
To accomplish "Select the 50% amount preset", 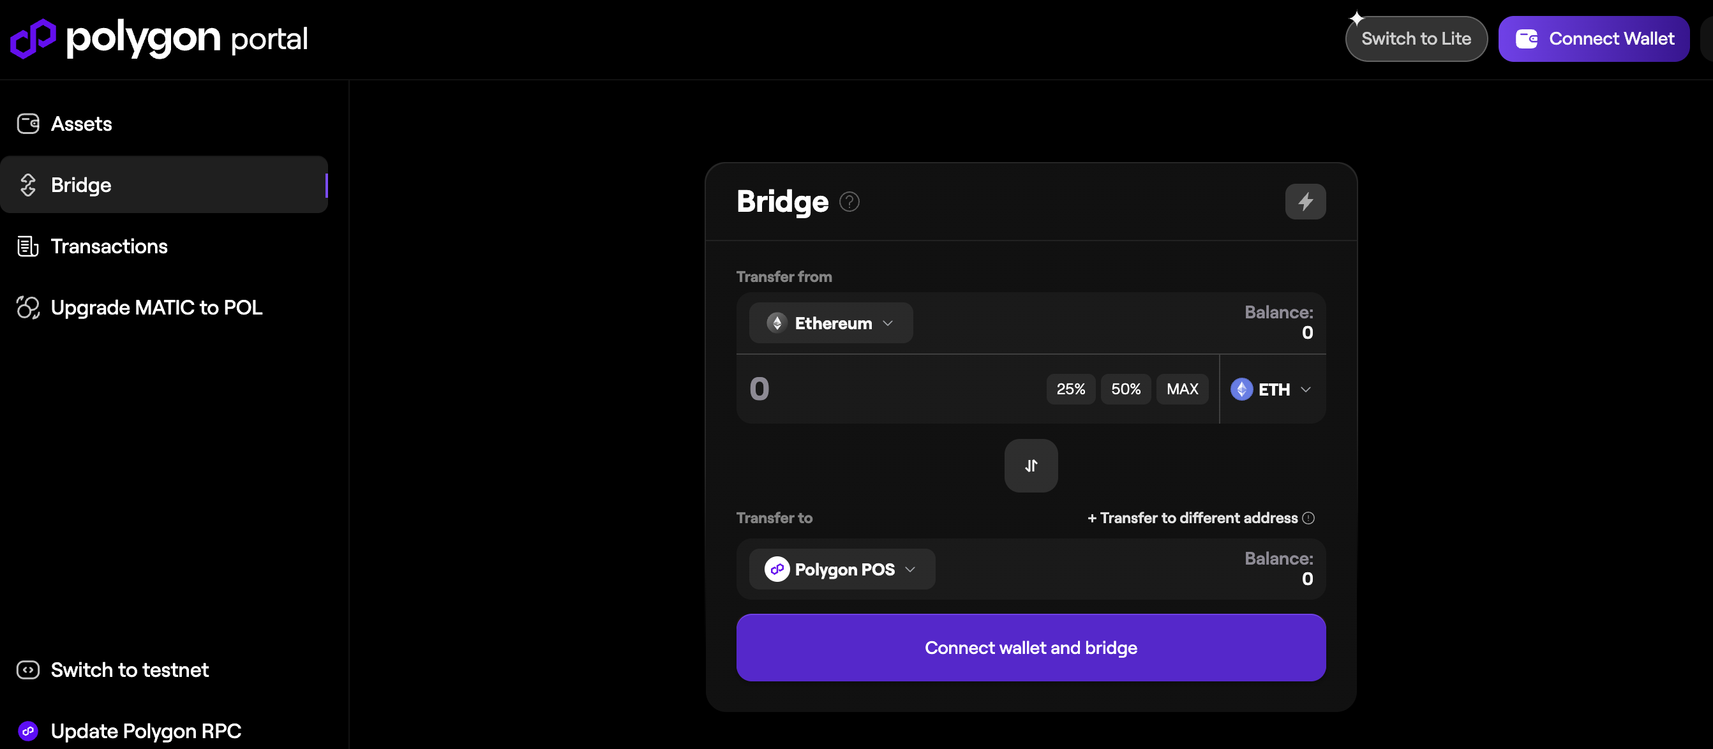I will tap(1125, 389).
